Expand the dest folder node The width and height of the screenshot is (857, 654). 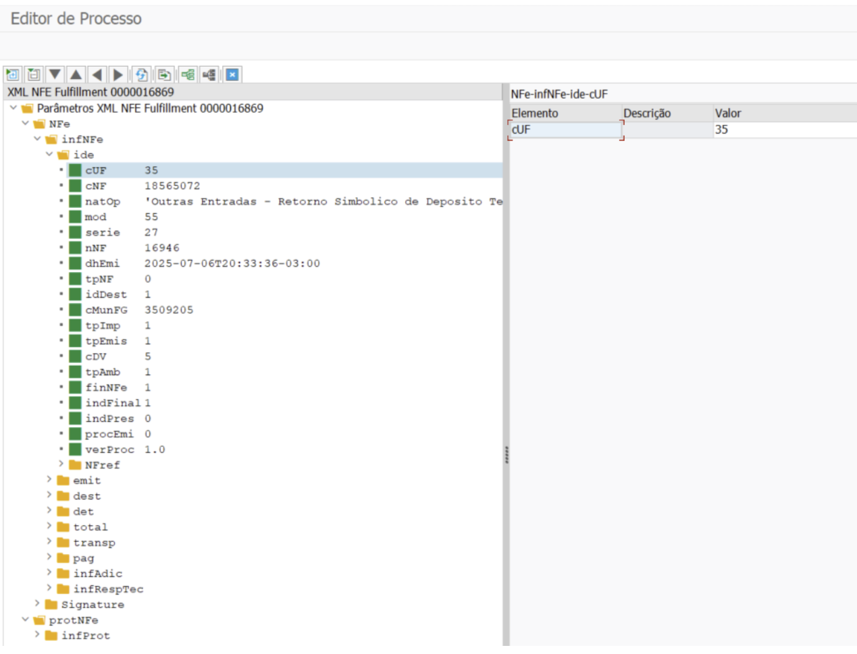coord(49,495)
